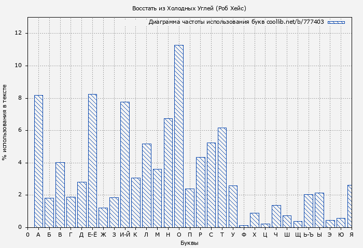
Task: Click the bar for letter В
Action: click(x=60, y=195)
